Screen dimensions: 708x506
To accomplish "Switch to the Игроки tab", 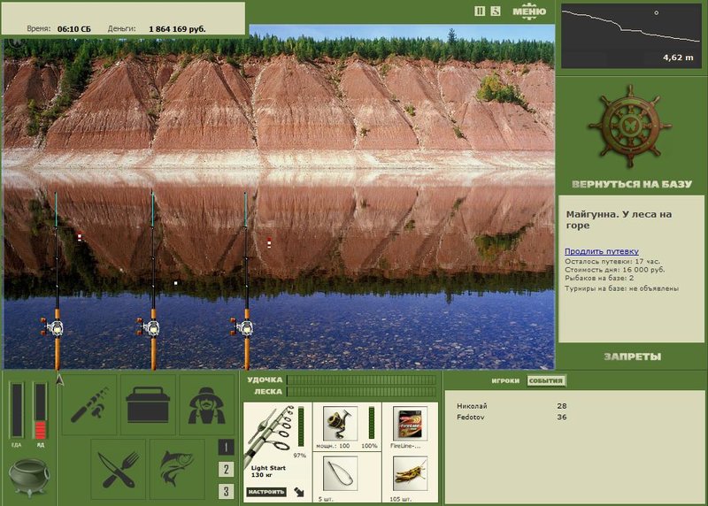I will (x=505, y=380).
